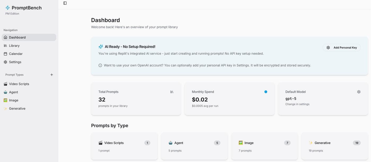Click the Total Prompts library icon
The image size is (371, 162).
[x=172, y=92]
